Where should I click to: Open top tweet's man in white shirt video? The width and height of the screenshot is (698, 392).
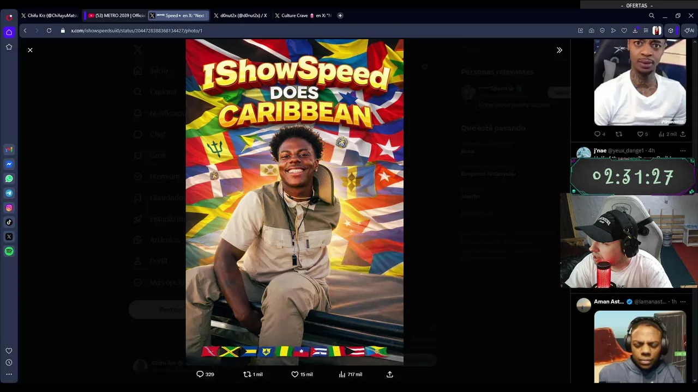(x=640, y=82)
